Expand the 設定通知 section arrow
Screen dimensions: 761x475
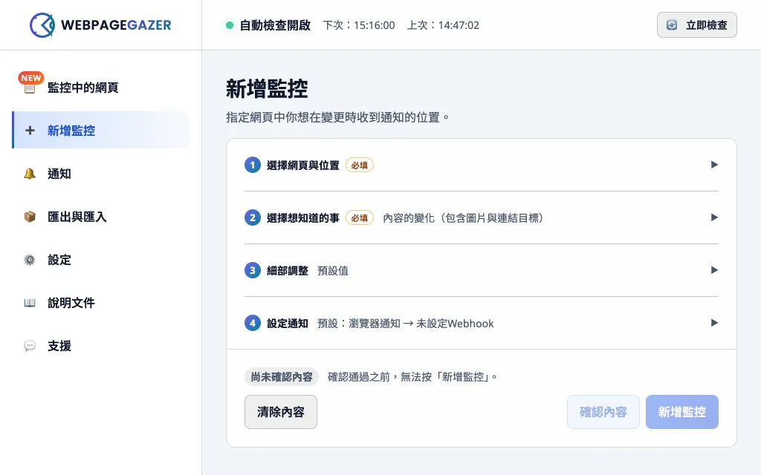[714, 323]
